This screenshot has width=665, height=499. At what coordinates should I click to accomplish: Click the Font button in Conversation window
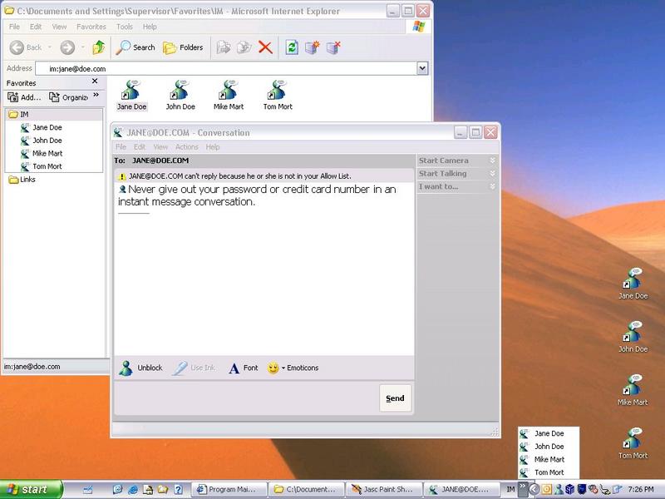click(x=244, y=368)
